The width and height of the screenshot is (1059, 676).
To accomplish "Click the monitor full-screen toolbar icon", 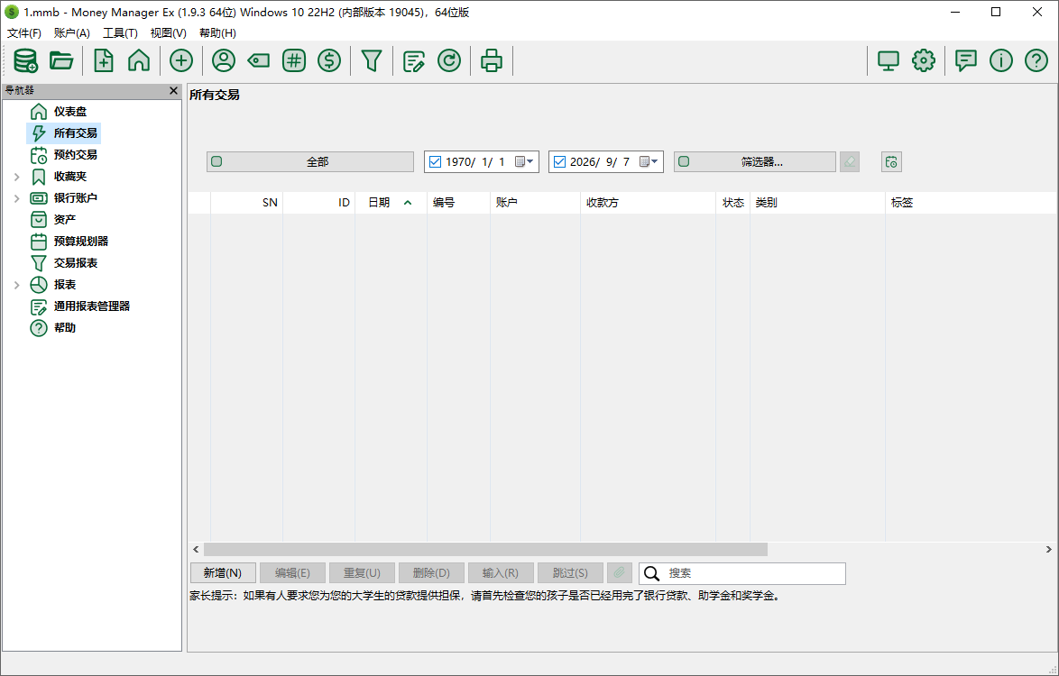I will coord(889,60).
